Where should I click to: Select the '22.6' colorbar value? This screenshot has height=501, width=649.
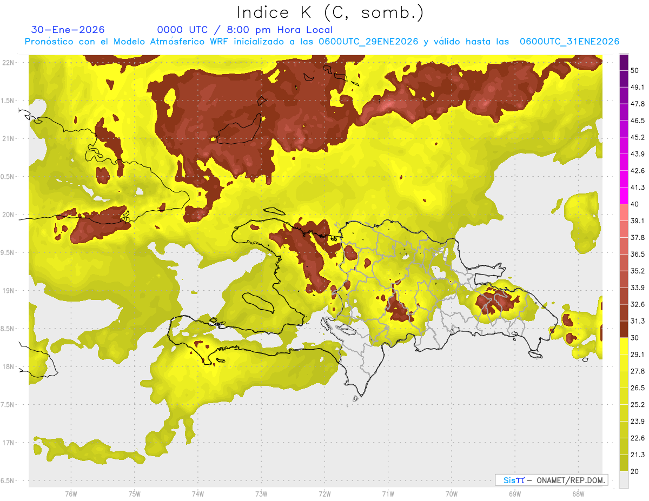click(638, 439)
